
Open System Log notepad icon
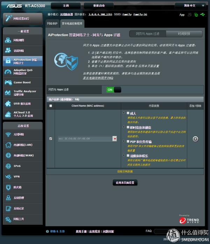click(x=8, y=208)
